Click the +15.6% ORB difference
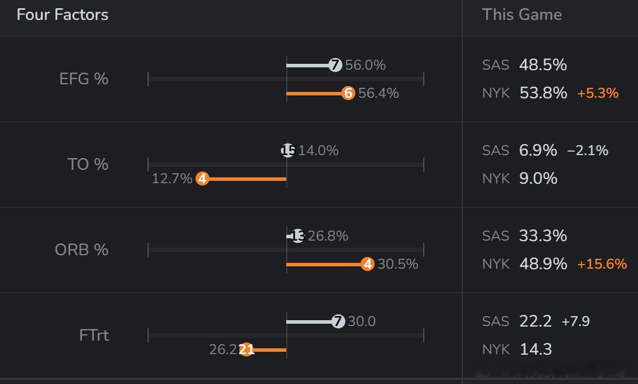This screenshot has width=638, height=384. click(x=602, y=264)
